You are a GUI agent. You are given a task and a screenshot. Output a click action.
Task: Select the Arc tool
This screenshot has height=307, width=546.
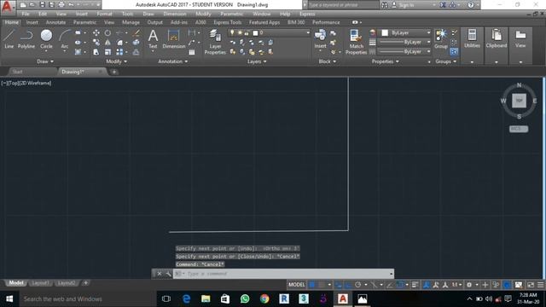coord(65,39)
